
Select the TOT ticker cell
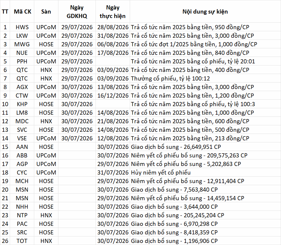click(22, 241)
